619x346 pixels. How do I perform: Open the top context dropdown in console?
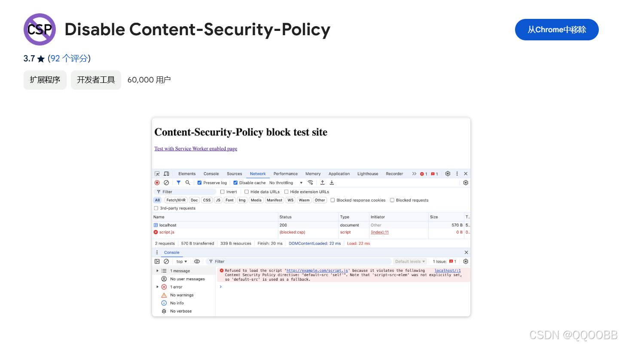pos(182,261)
